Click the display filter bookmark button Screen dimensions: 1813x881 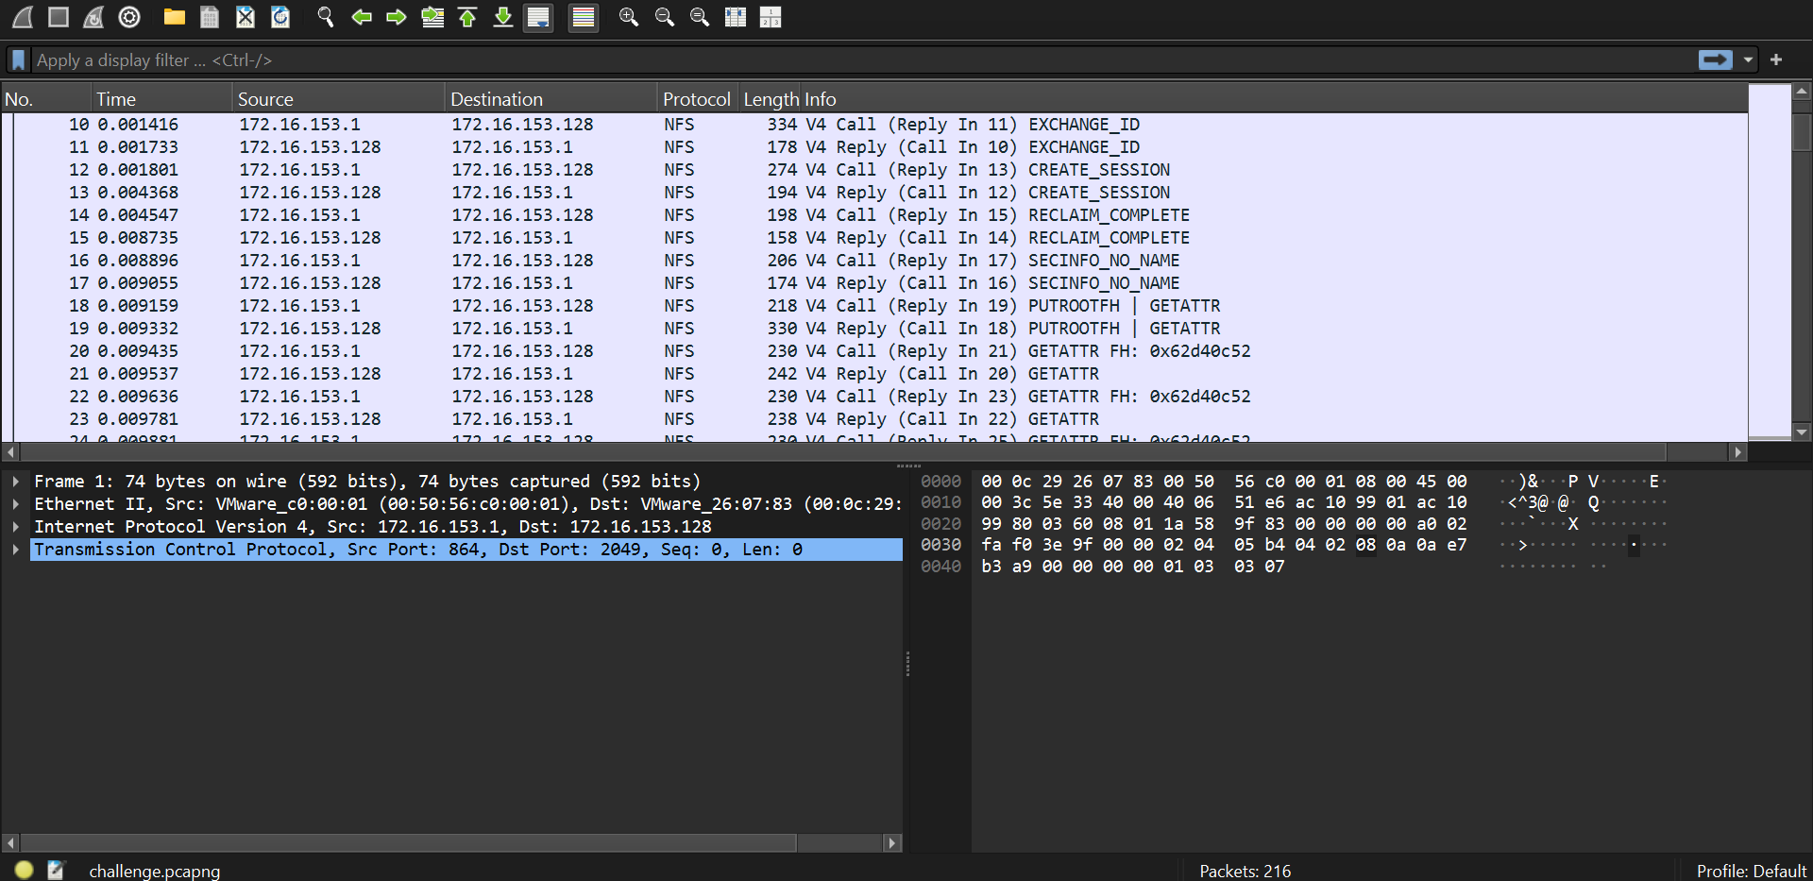[18, 60]
